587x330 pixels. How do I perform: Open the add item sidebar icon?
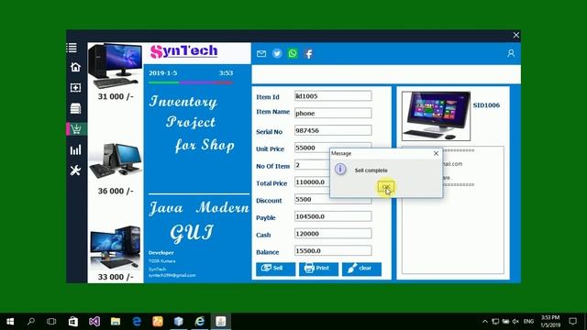(75, 88)
